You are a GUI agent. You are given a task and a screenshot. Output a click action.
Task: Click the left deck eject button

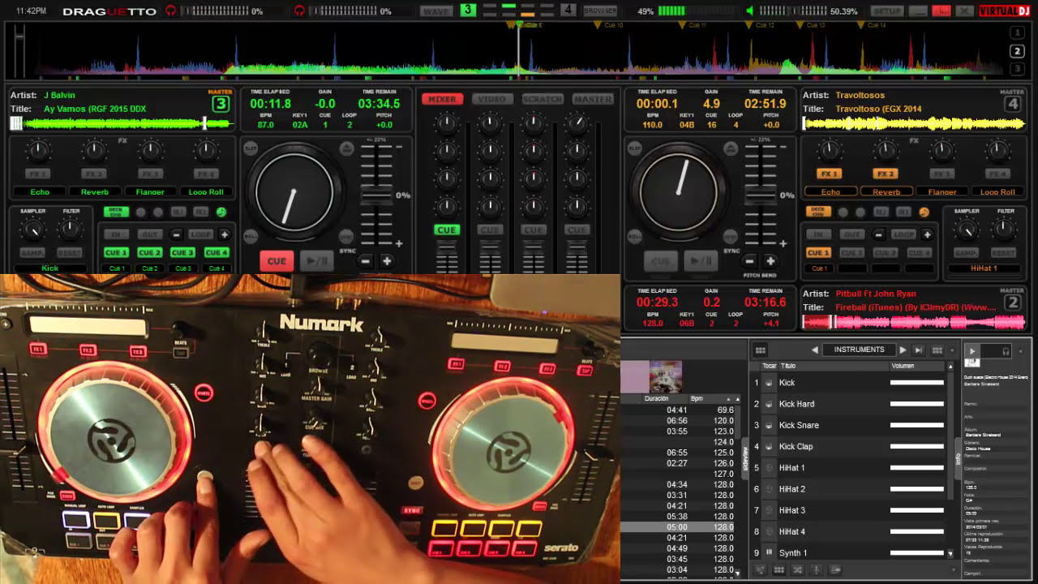click(x=347, y=148)
